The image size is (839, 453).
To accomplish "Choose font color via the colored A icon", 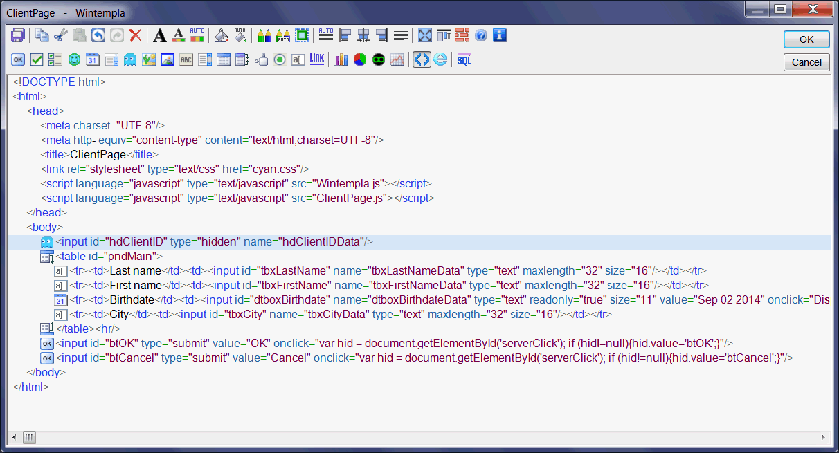I will pos(178,35).
